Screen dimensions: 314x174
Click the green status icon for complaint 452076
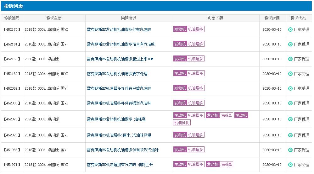(290, 119)
